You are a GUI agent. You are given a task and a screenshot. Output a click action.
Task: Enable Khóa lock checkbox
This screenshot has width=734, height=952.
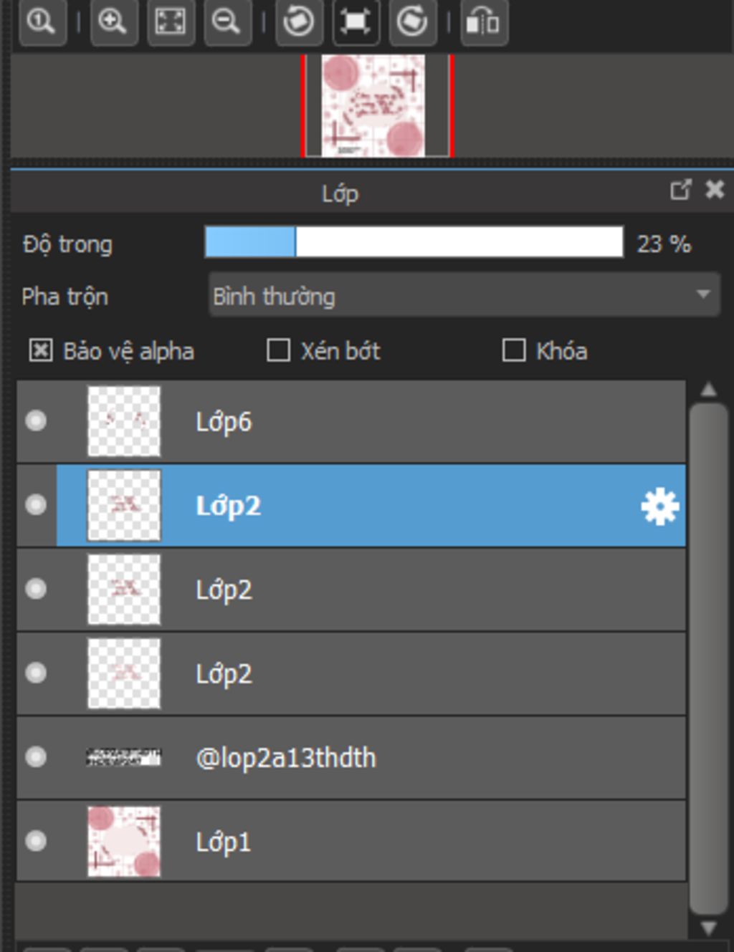(514, 351)
